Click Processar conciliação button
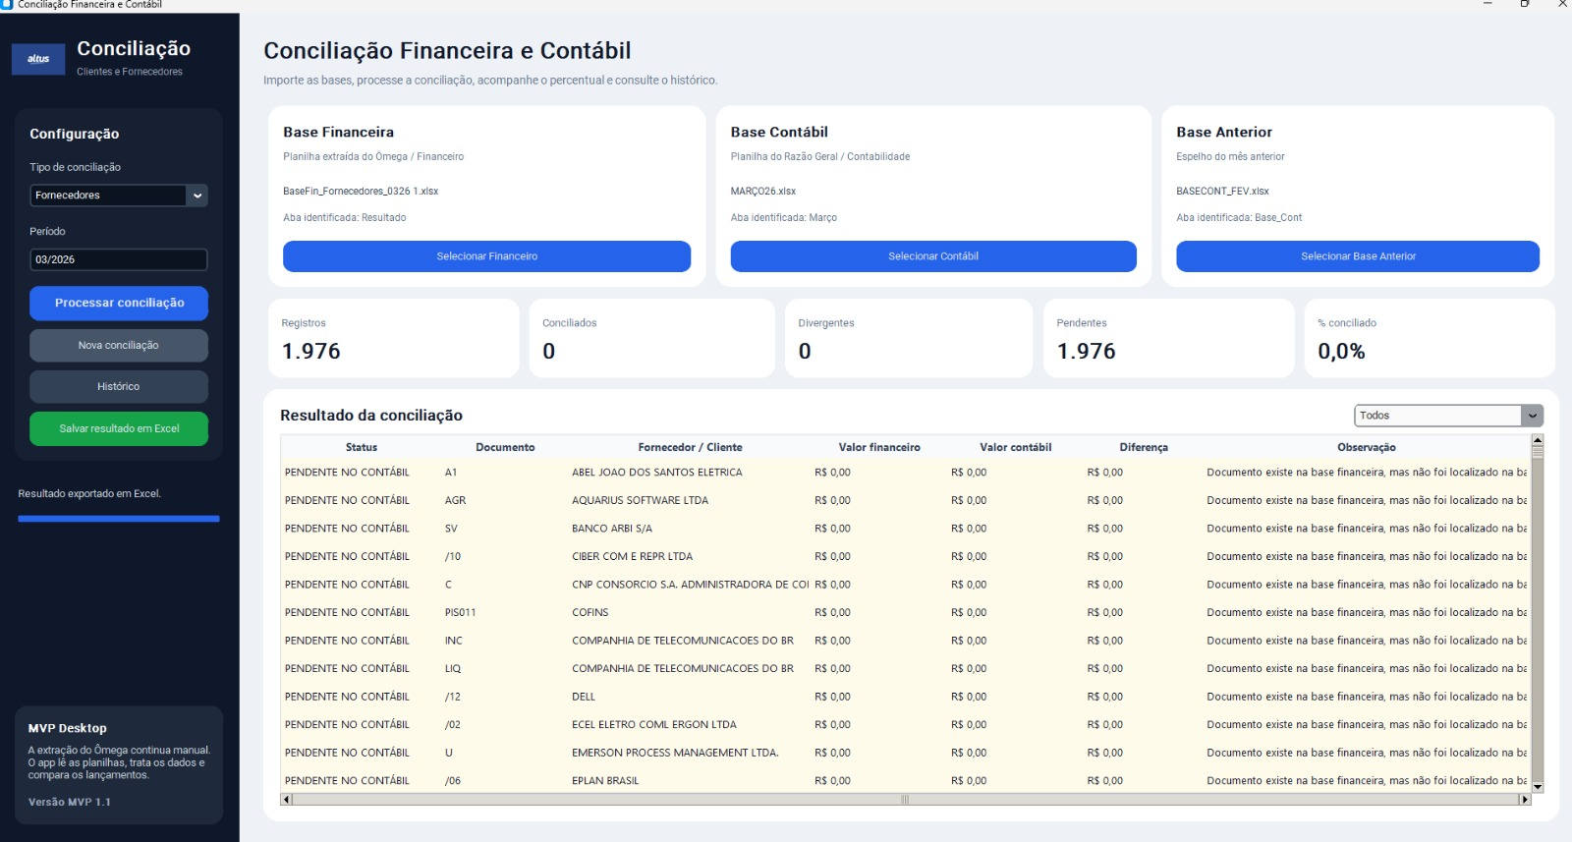The image size is (1572, 842). tap(119, 303)
